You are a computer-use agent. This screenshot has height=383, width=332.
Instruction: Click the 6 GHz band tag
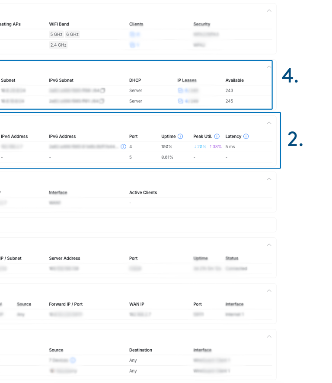click(x=72, y=35)
